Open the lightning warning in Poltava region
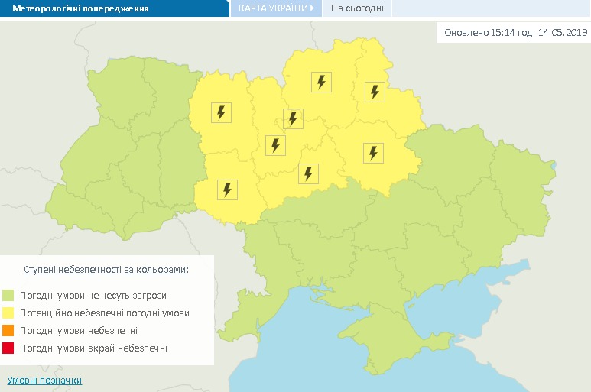Image resolution: width=591 pixels, height=392 pixels. pyautogui.click(x=373, y=153)
